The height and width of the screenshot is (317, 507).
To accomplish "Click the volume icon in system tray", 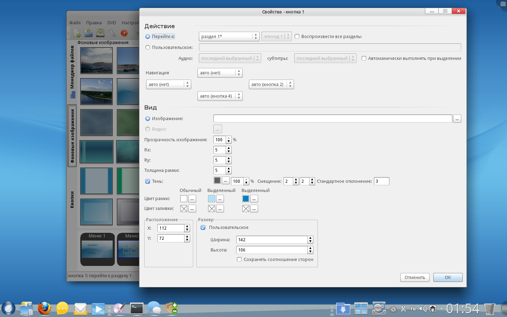I will [x=423, y=309].
